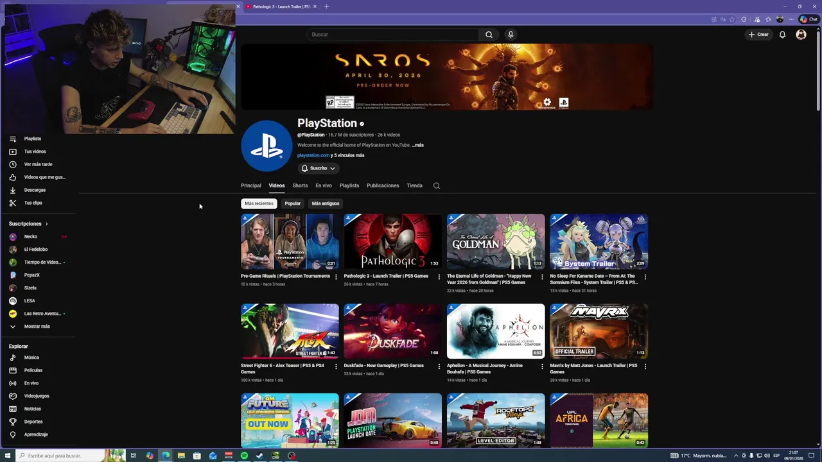This screenshot has width=822, height=462.
Task: Click the translate page icon
Action: pos(722,19)
